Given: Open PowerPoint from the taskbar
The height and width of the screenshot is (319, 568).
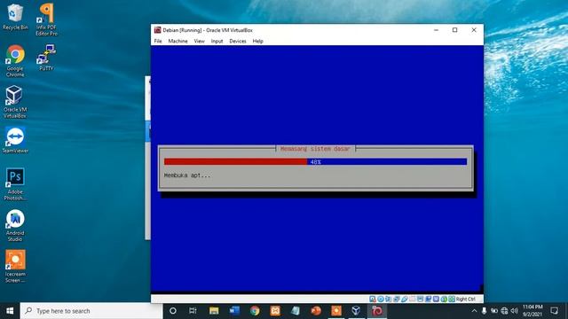Looking at the screenshot, I should [x=316, y=311].
